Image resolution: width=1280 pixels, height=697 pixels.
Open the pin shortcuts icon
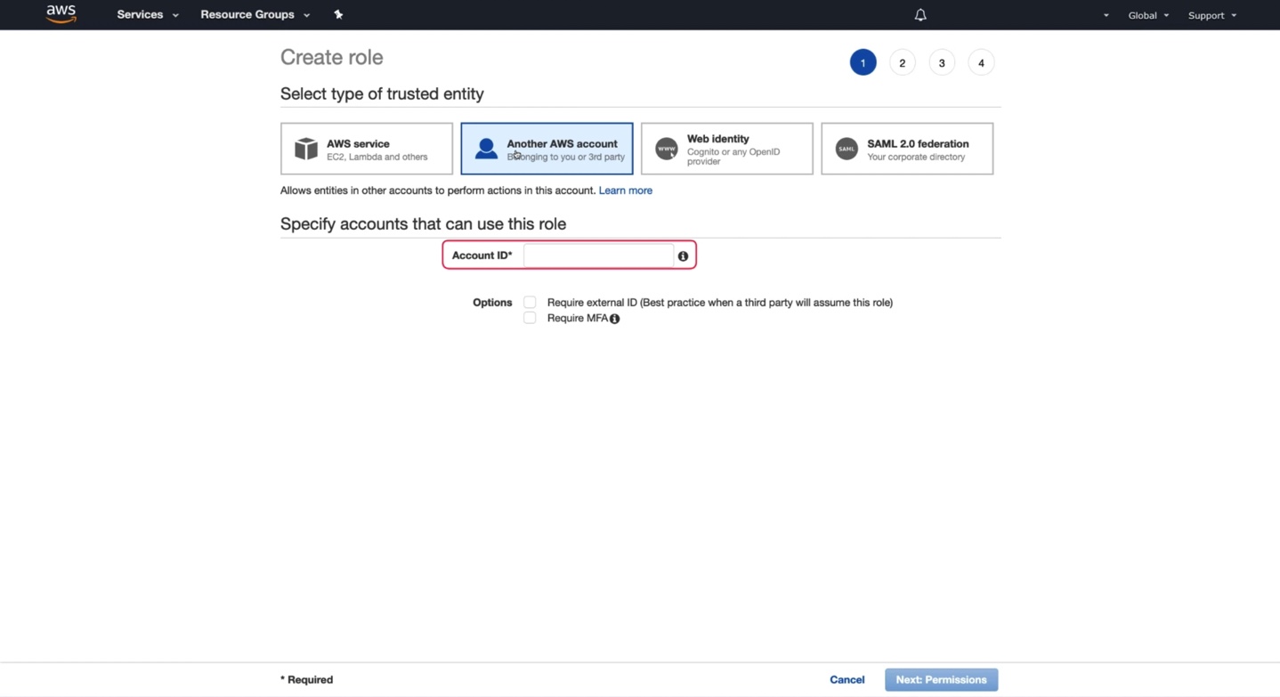tap(338, 14)
